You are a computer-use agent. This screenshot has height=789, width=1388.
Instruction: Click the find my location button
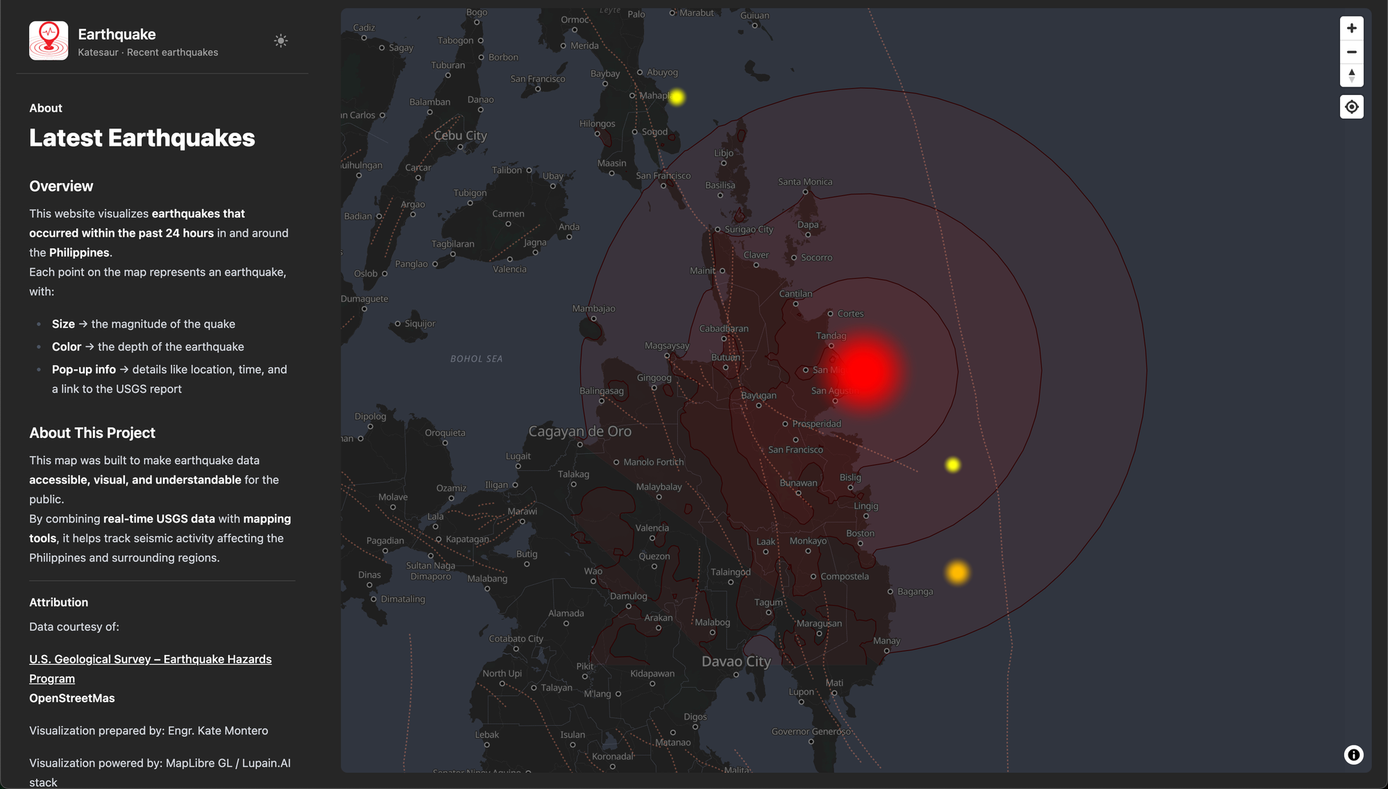(x=1351, y=107)
